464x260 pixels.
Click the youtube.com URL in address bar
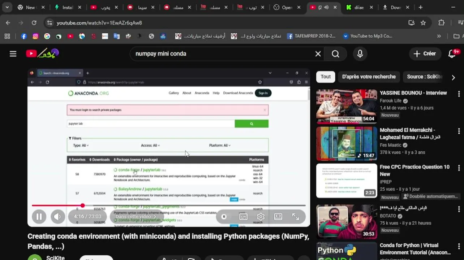(x=99, y=23)
